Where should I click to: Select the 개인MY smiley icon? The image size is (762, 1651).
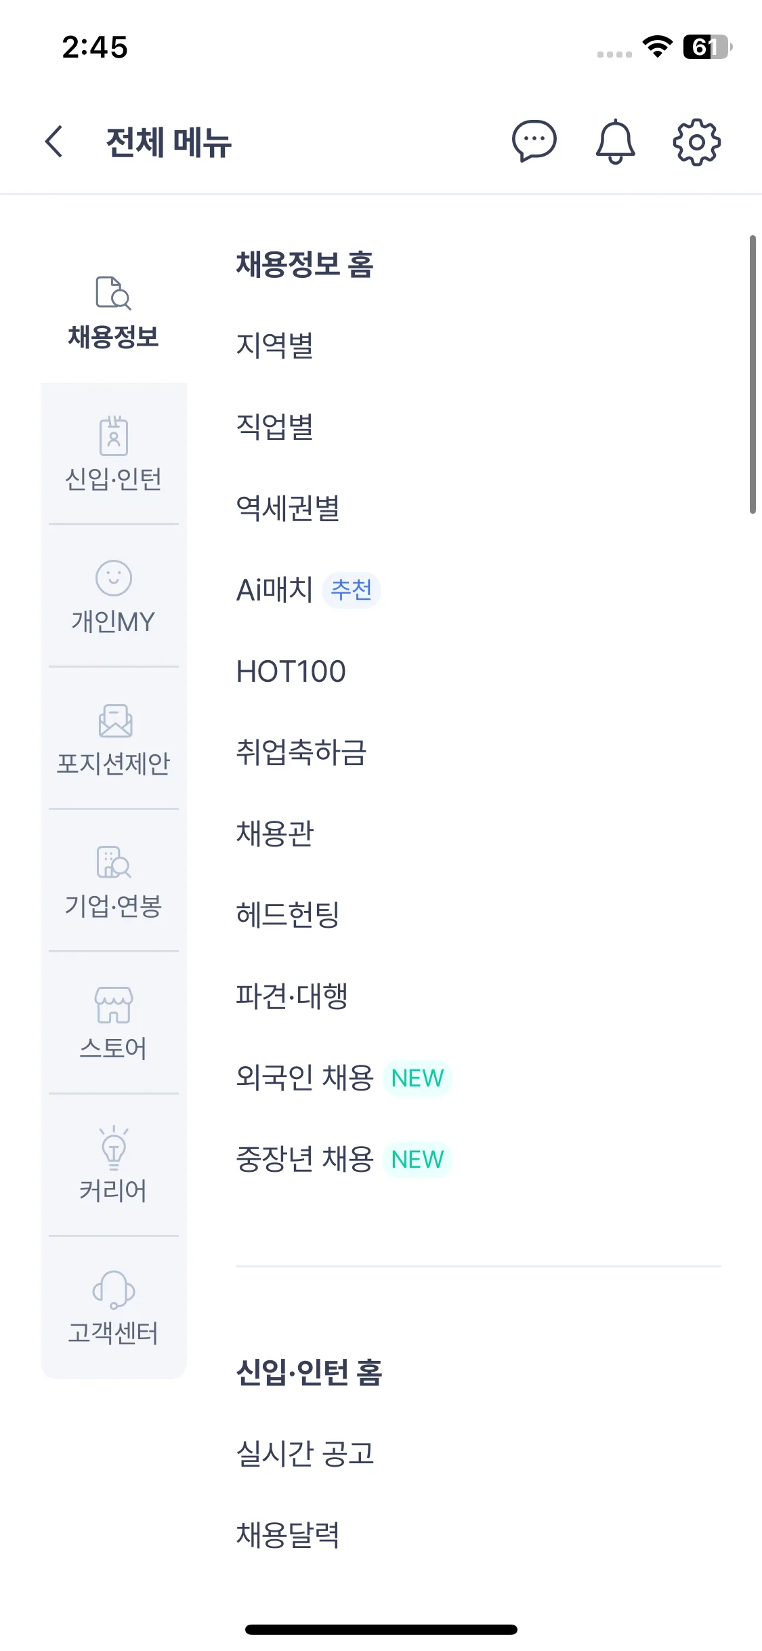pyautogui.click(x=113, y=578)
